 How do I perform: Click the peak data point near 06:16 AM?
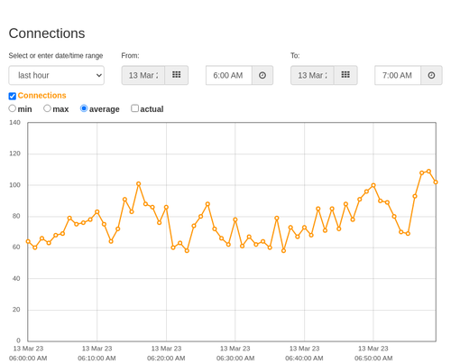click(x=139, y=183)
